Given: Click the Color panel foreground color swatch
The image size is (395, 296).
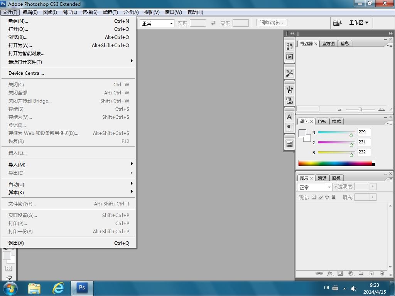Looking at the screenshot, I should point(302,133).
